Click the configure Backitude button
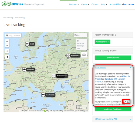The image size is (135, 123). pyautogui.click(x=113, y=109)
